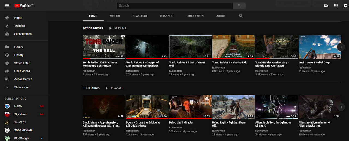The image size is (349, 141).
Task: Open the YouTube apps grid icon
Action: [x=336, y=6]
